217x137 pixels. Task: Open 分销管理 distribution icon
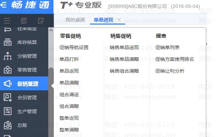pos(8,56)
